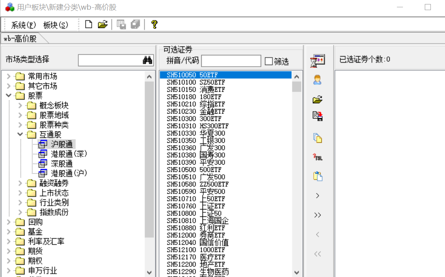
Task: Click the binoculars search icon
Action: tap(147, 60)
